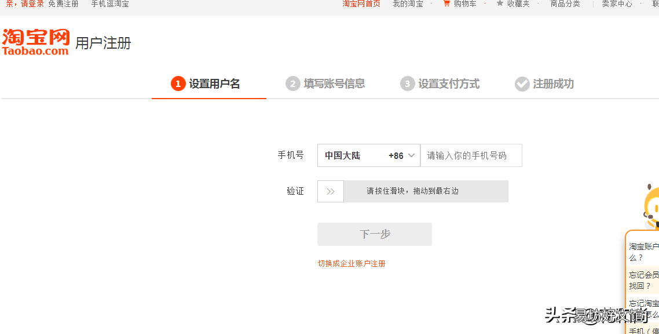Click the 验证 label
The width and height of the screenshot is (659, 334).
[295, 191]
